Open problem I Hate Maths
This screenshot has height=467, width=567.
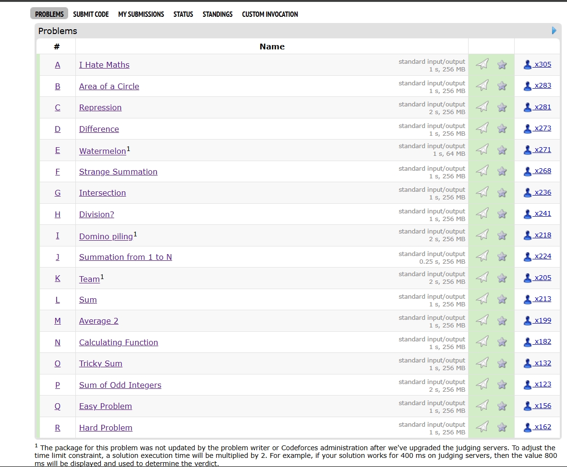[104, 65]
